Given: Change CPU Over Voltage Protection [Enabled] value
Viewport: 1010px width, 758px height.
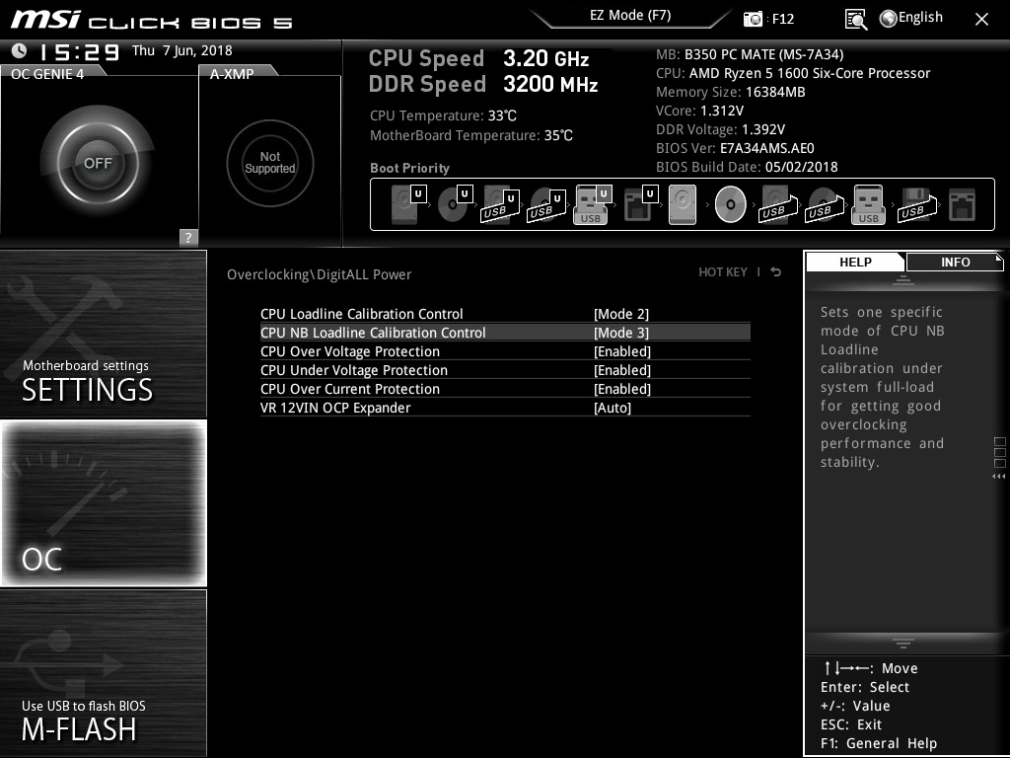Looking at the screenshot, I should (x=622, y=351).
